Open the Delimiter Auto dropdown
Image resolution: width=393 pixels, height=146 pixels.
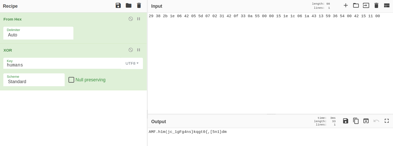(38, 33)
